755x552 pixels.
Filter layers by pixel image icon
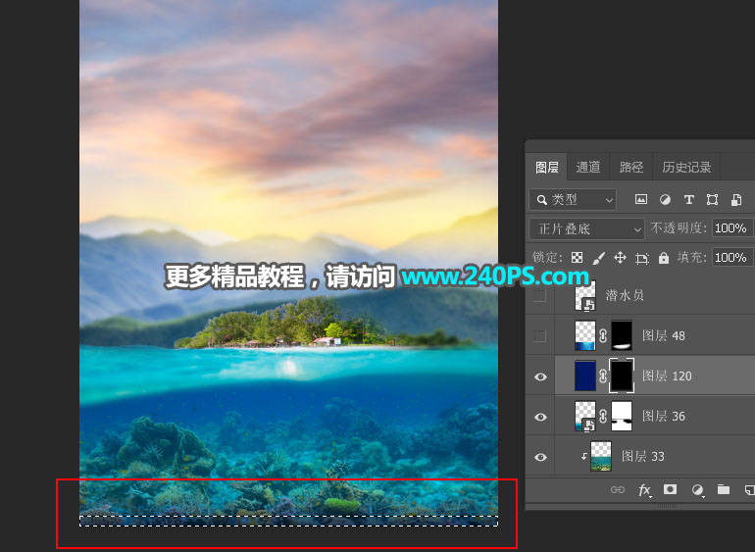(641, 199)
